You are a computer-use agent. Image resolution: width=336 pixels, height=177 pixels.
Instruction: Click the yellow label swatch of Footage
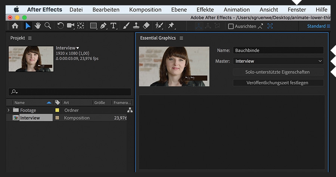click(x=57, y=110)
